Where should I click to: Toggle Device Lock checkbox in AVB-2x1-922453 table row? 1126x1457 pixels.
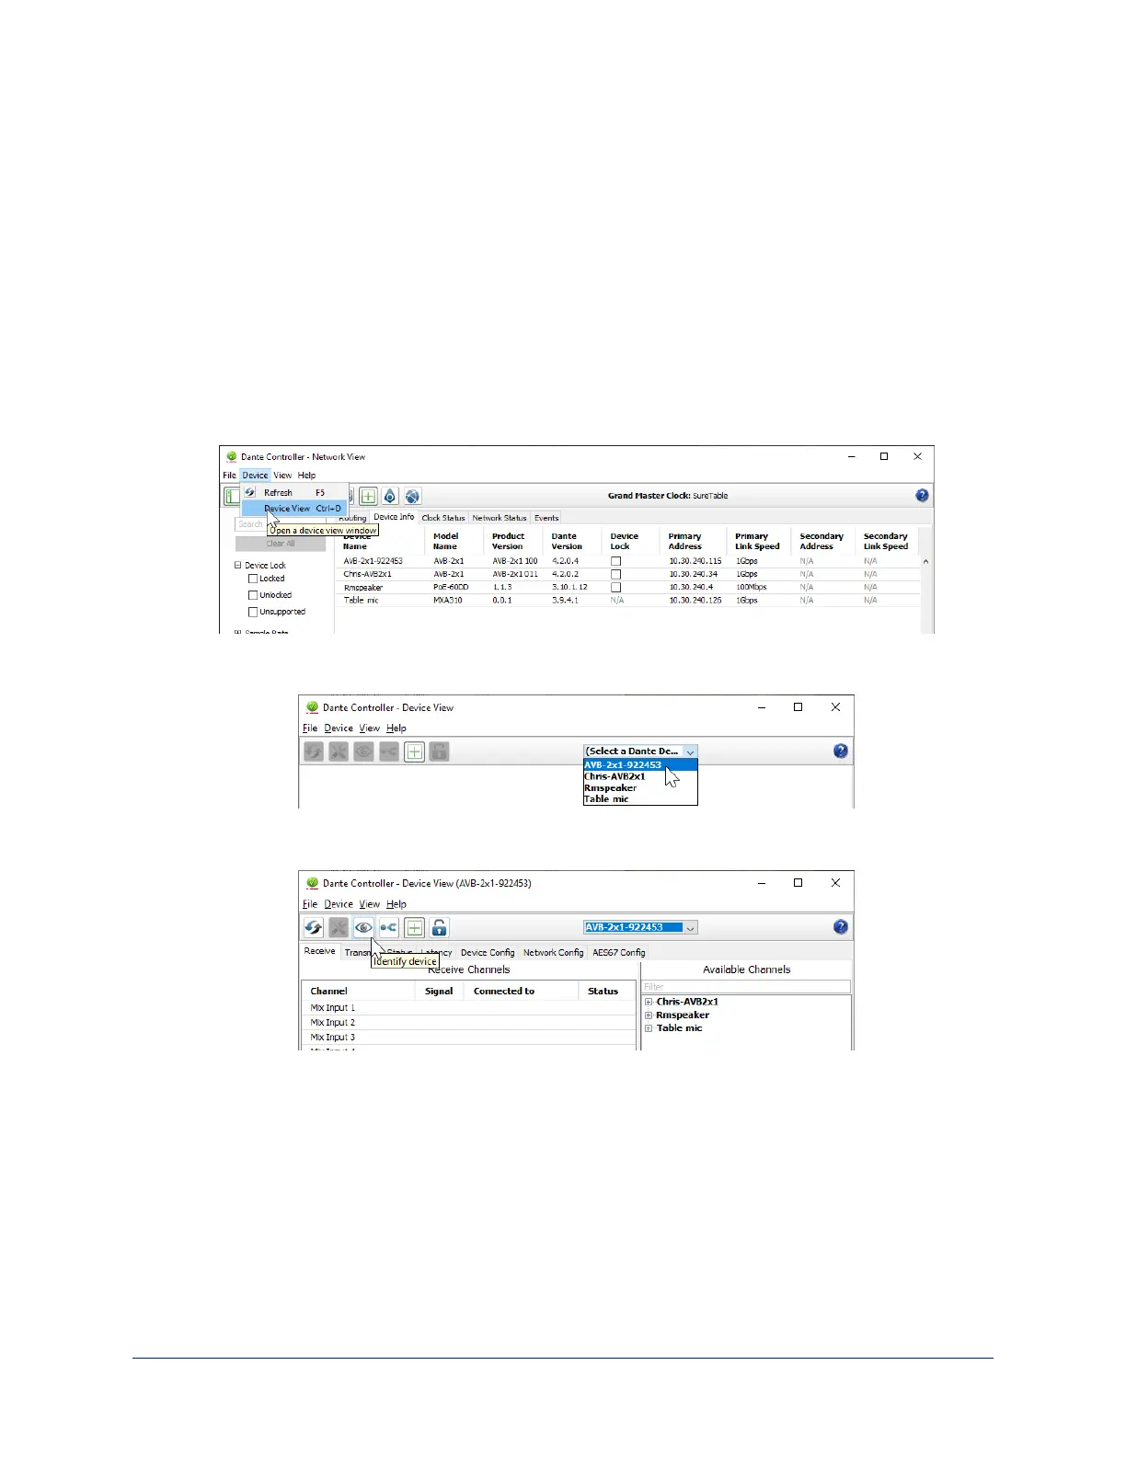tap(616, 561)
